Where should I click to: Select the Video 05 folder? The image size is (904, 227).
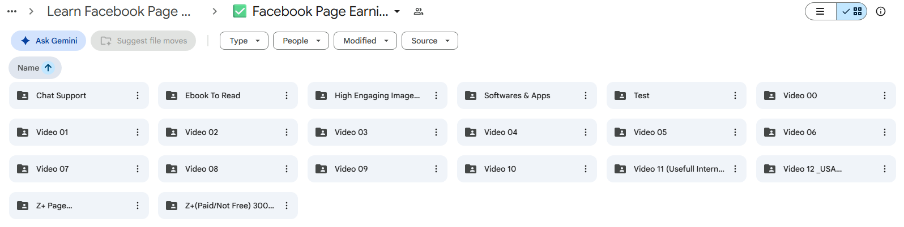point(676,132)
